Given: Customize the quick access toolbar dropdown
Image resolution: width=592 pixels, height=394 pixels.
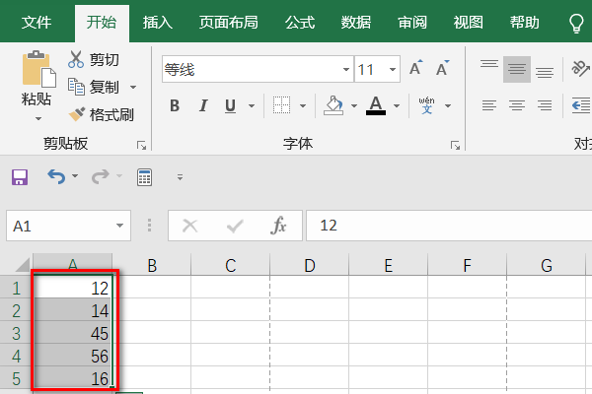Looking at the screenshot, I should click(x=181, y=177).
